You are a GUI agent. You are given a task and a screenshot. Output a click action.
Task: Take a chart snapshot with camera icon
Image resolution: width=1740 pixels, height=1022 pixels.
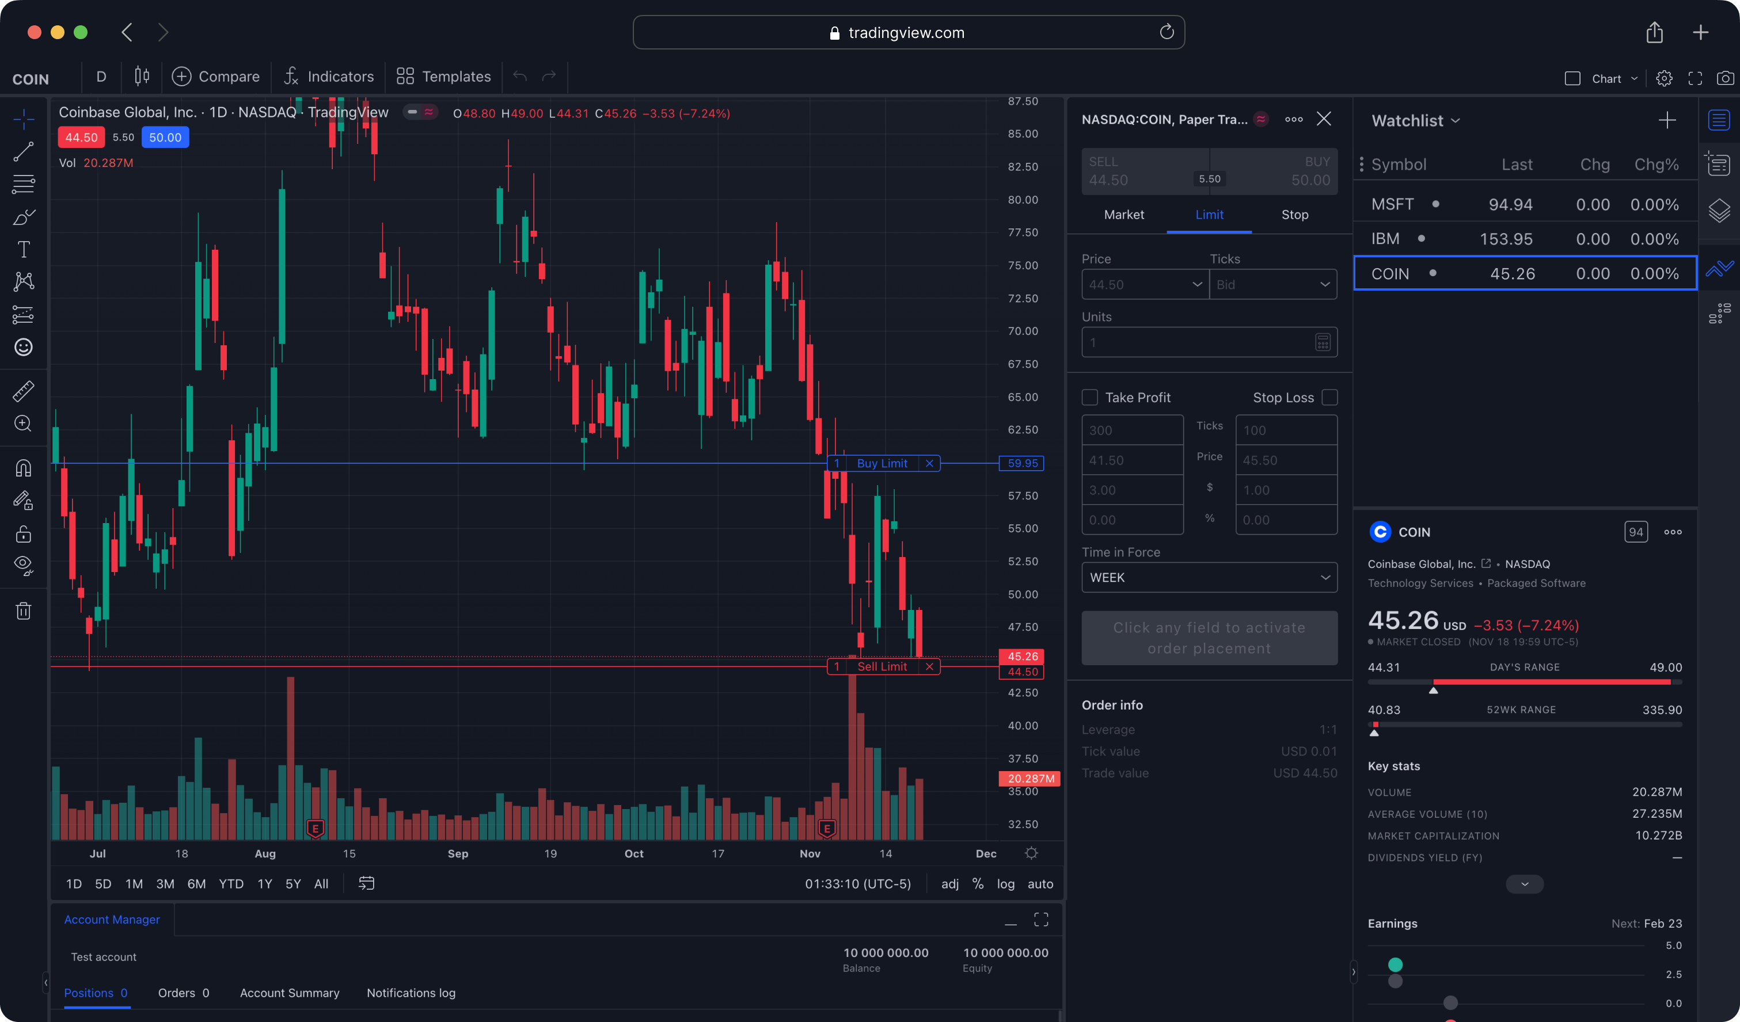(1725, 78)
